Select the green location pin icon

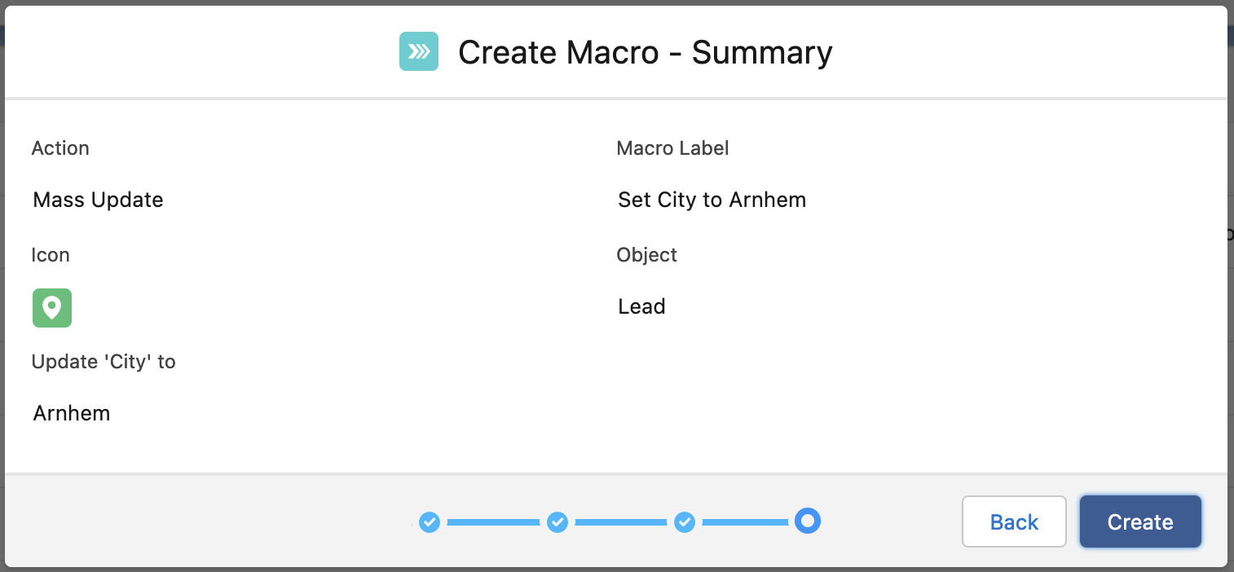click(52, 308)
